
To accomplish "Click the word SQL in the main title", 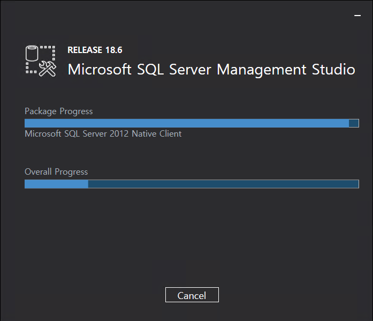I will pos(150,70).
